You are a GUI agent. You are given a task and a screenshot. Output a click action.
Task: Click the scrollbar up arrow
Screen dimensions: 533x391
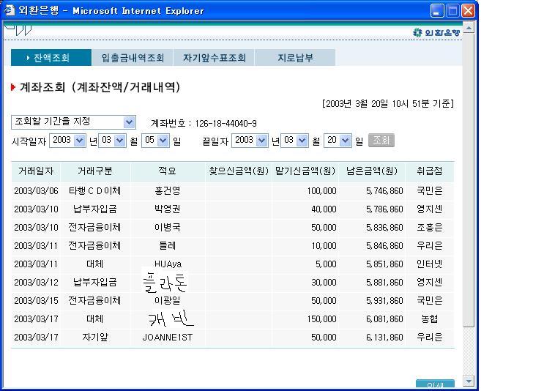coord(469,27)
